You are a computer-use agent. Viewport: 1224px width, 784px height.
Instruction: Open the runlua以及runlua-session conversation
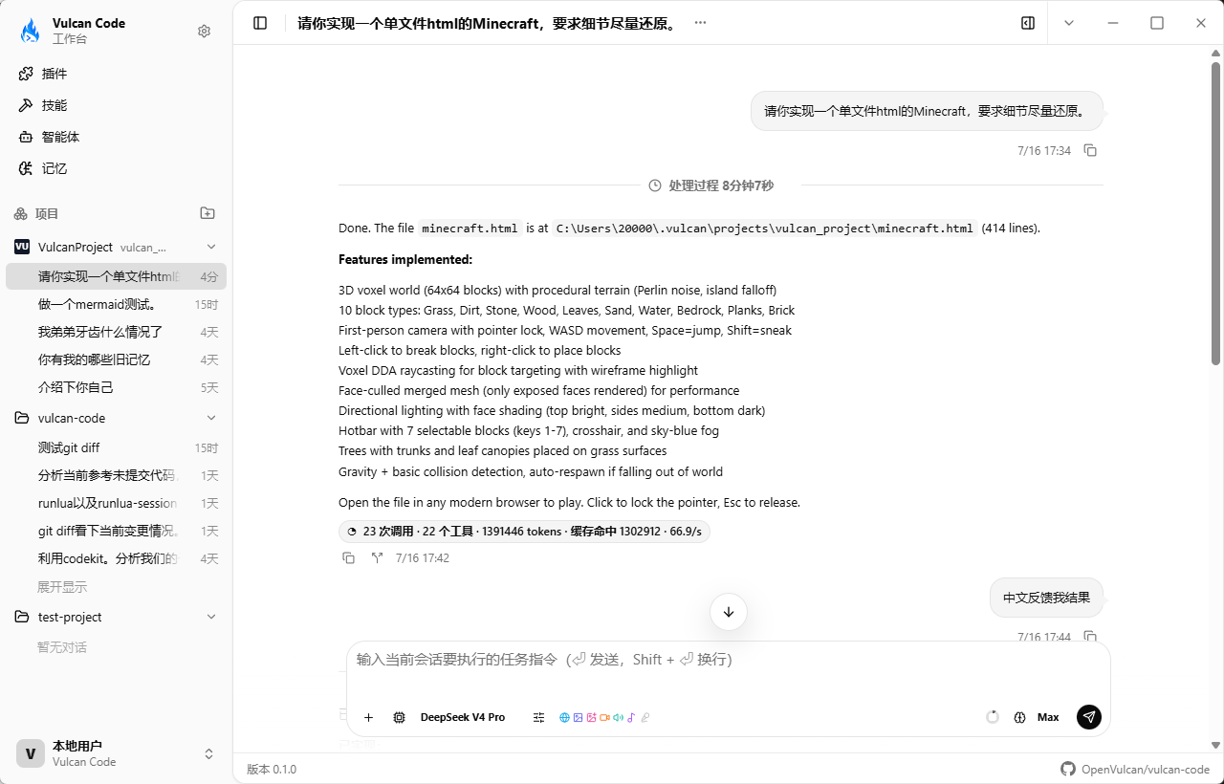tap(116, 503)
